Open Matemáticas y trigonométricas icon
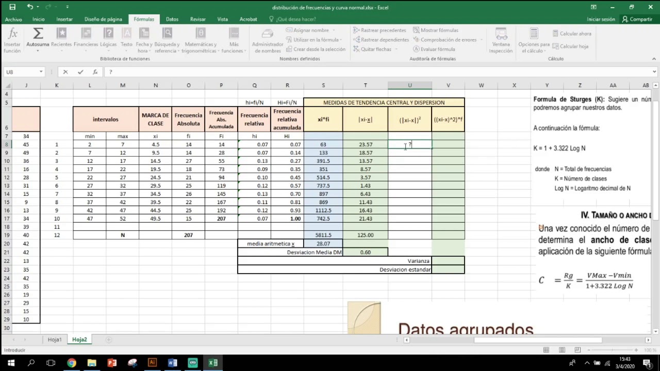The height and width of the screenshot is (371, 660). click(x=201, y=34)
